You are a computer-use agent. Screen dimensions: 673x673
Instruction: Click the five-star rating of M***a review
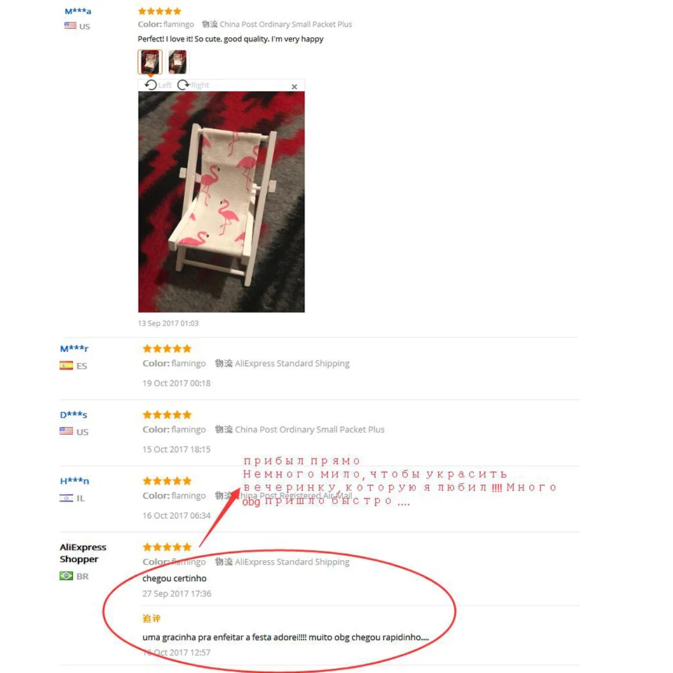coord(160,11)
